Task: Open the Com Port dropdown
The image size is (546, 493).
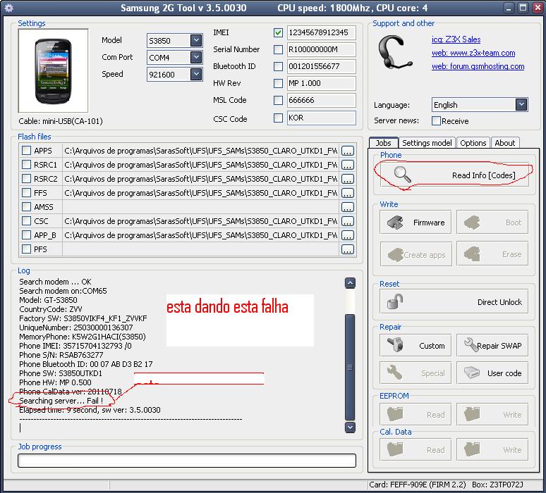Action: (x=196, y=57)
